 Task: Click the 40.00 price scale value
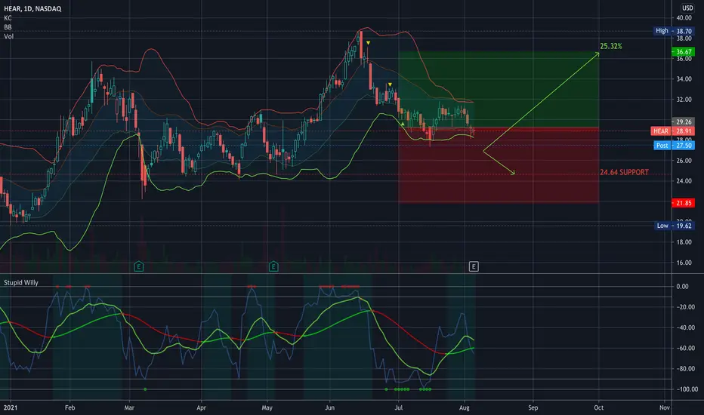tap(684, 18)
